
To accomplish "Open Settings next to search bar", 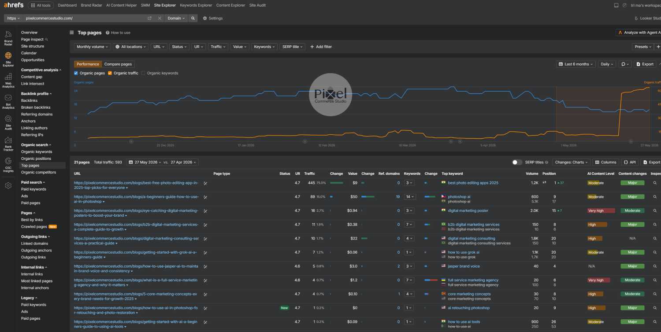I will (x=213, y=18).
